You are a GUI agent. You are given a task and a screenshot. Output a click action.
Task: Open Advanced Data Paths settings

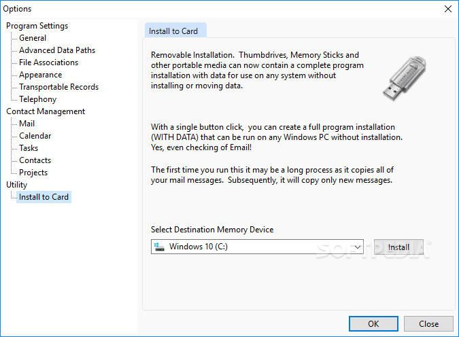57,50
